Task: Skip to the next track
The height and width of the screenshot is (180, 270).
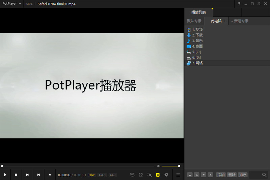Action: click(38, 175)
